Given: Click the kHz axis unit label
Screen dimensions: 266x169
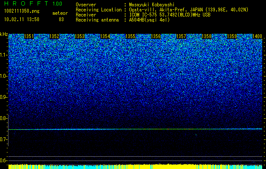Looking at the screenshot, I should [x=4, y=34].
